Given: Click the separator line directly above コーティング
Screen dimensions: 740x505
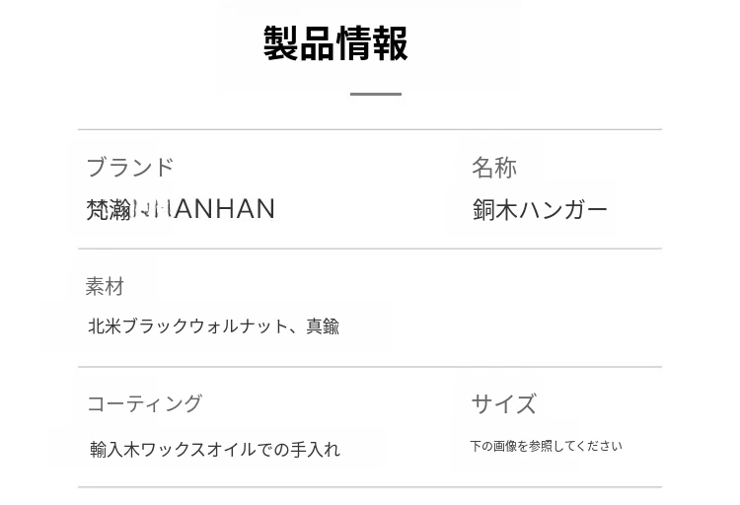Looking at the screenshot, I should 369,367.
